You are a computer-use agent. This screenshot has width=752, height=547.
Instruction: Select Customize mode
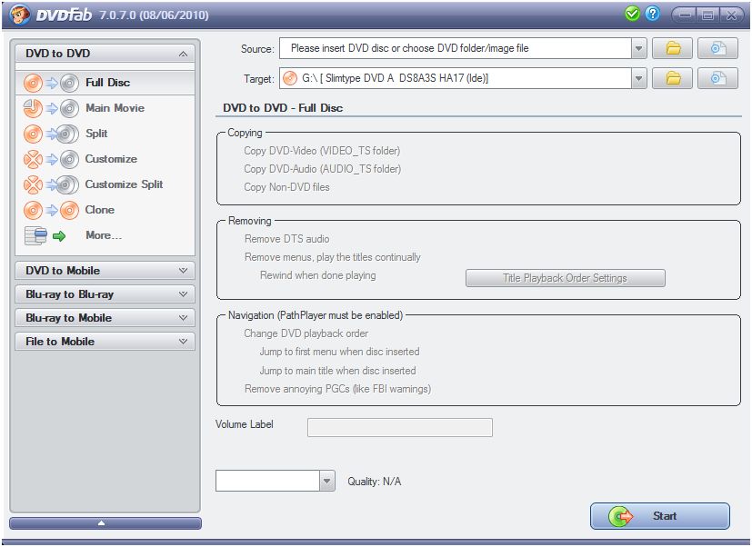(x=105, y=159)
